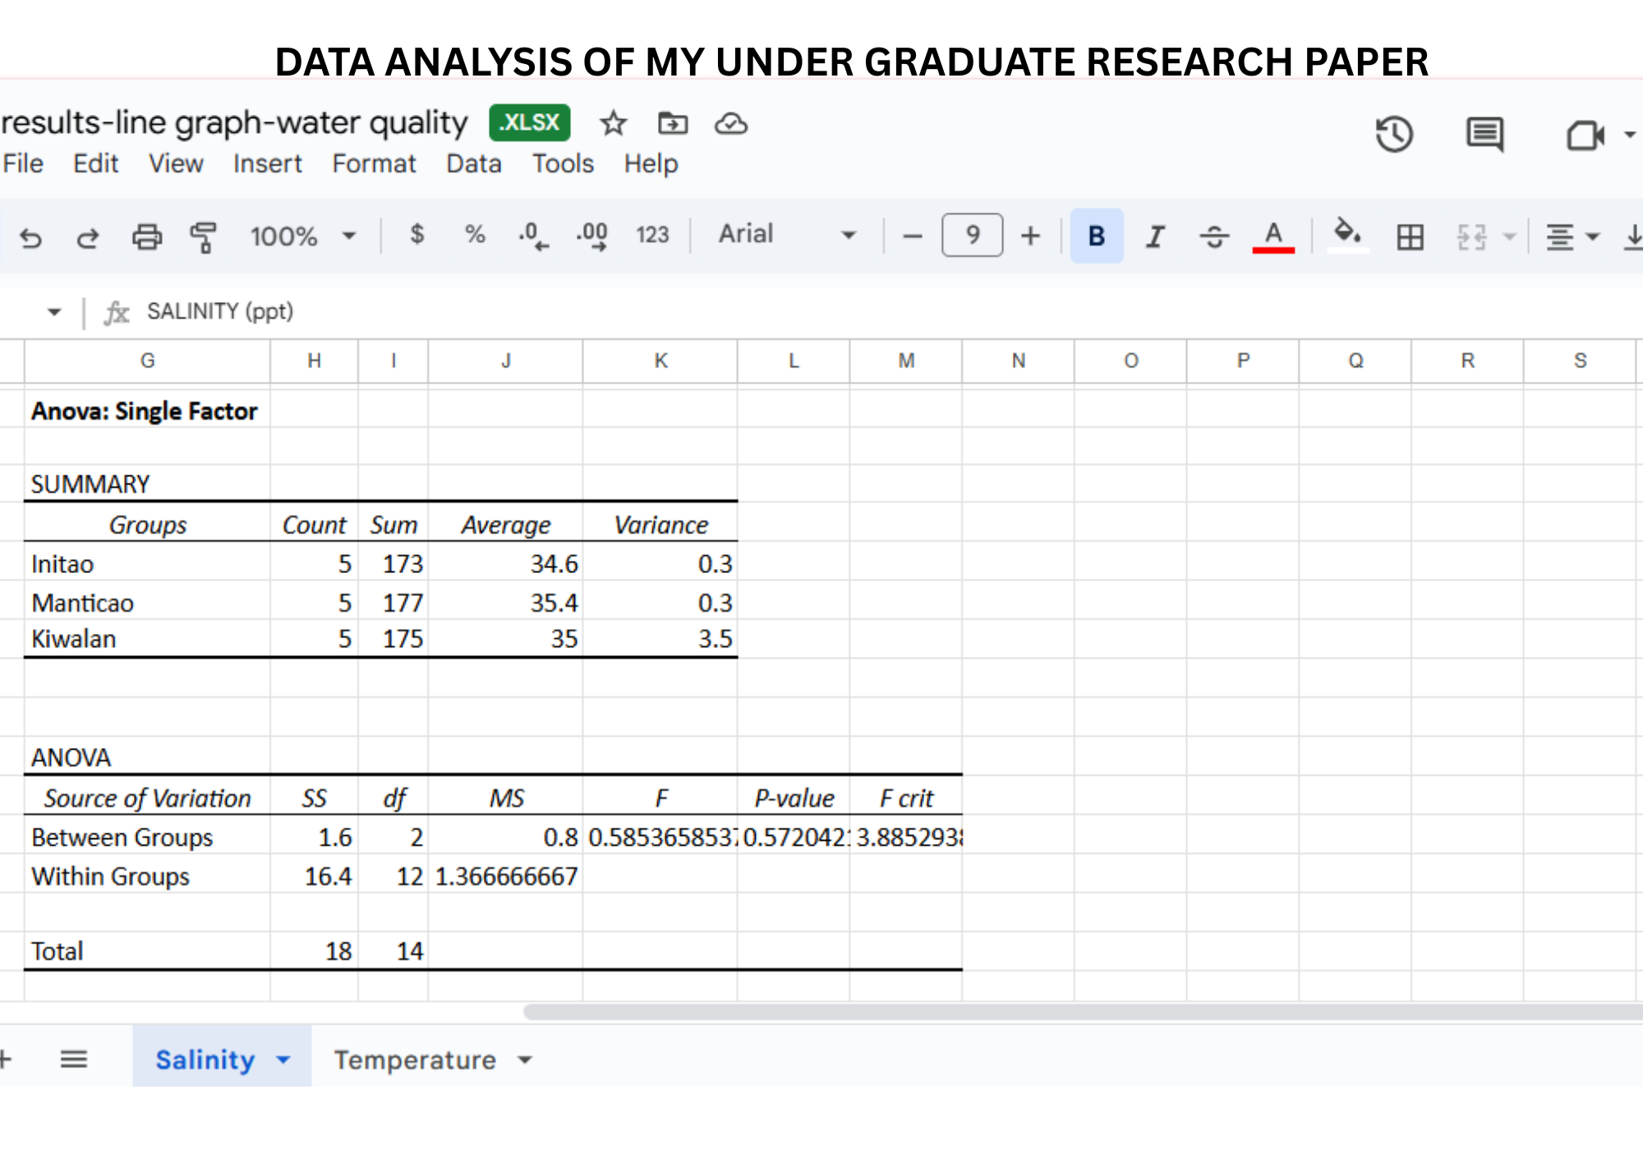Click the Redo icon

coord(88,237)
